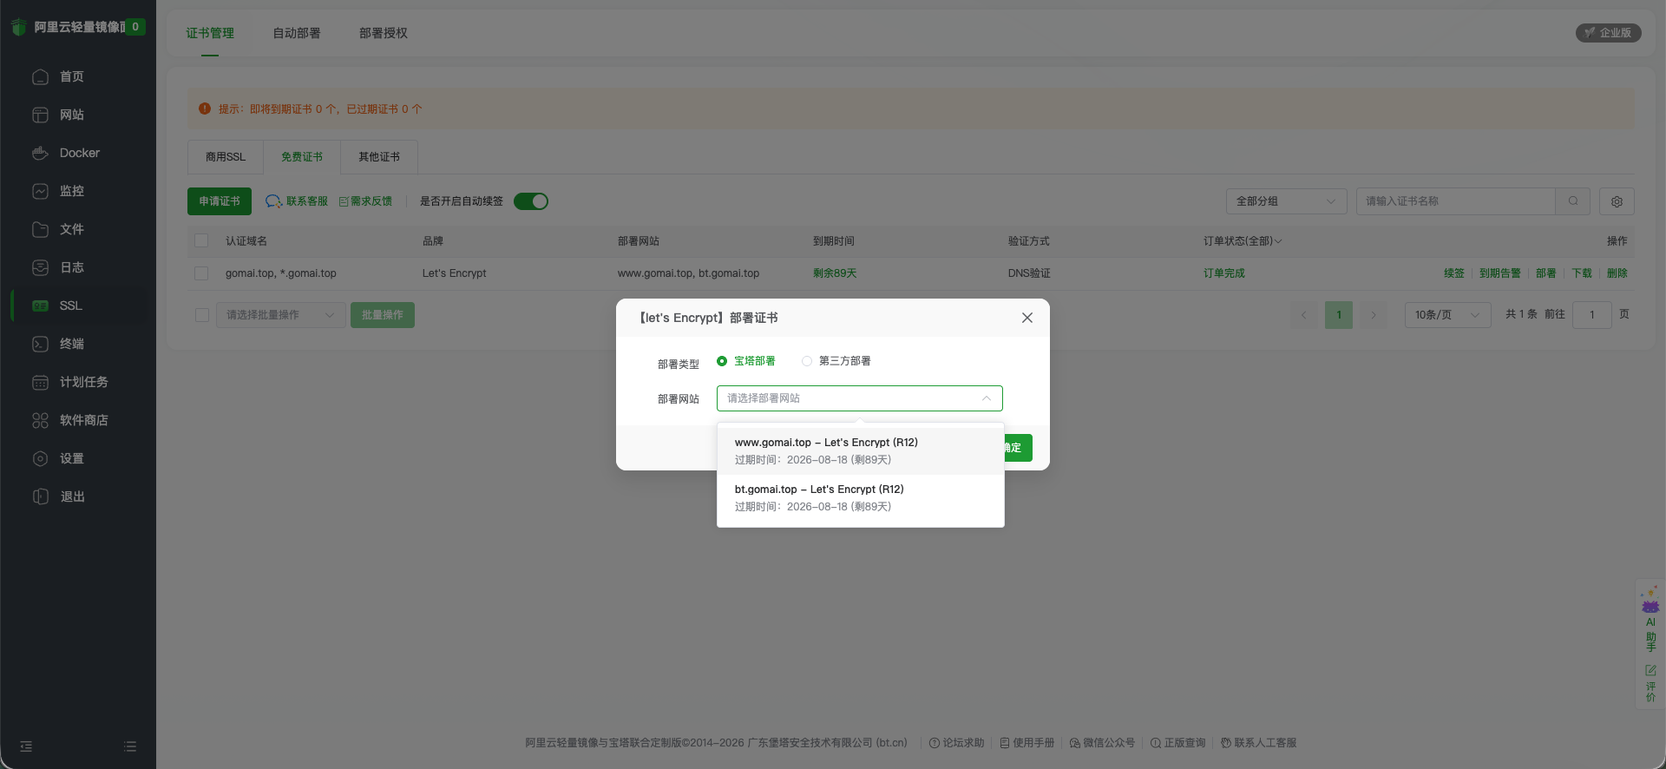Click the 批量操作 button

383,315
